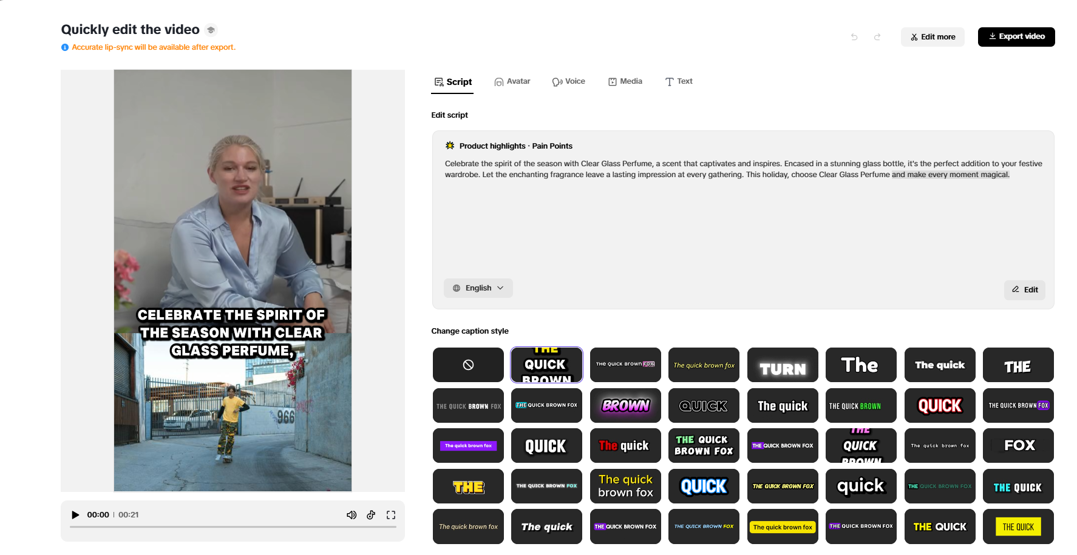Select the selected stacked 'THE QUICK BROWN' caption style
Image resolution: width=1077 pixels, height=555 pixels.
coord(546,365)
